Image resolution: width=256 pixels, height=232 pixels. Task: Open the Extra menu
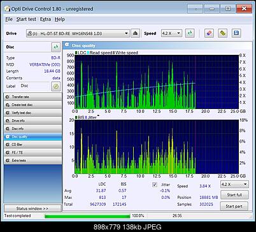[45, 19]
